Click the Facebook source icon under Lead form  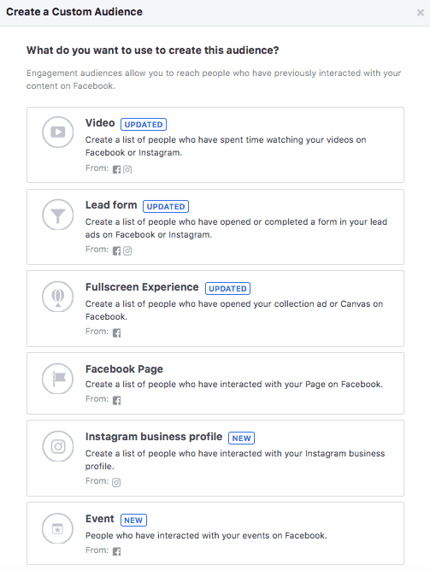click(116, 251)
